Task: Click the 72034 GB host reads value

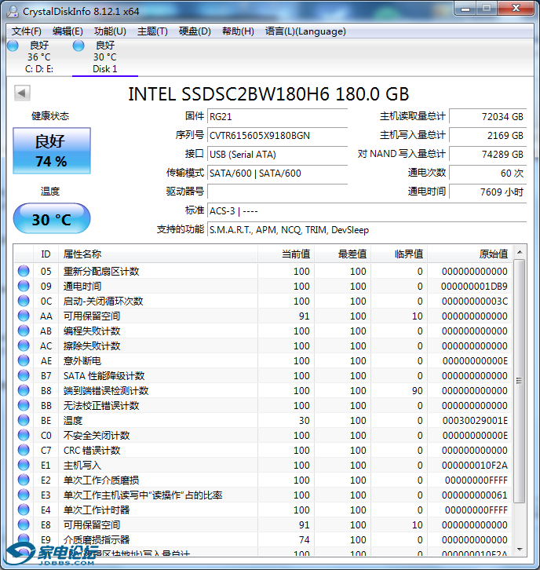Action: [488, 117]
